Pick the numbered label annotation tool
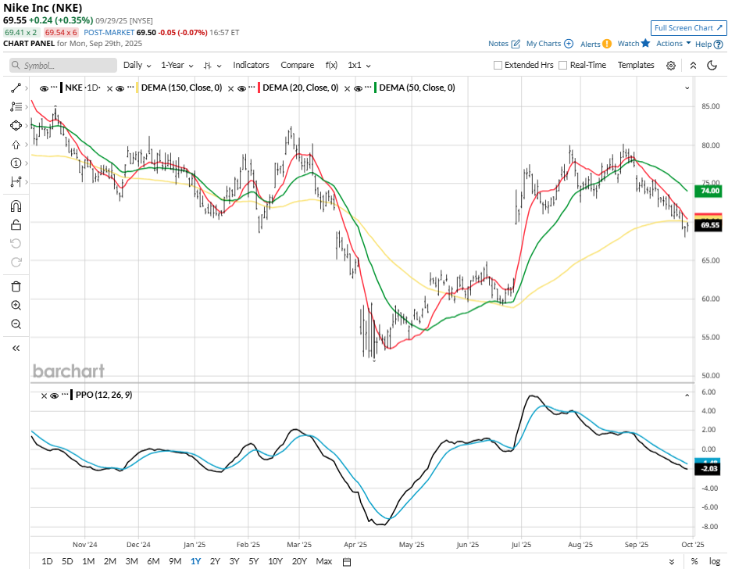 click(x=16, y=163)
